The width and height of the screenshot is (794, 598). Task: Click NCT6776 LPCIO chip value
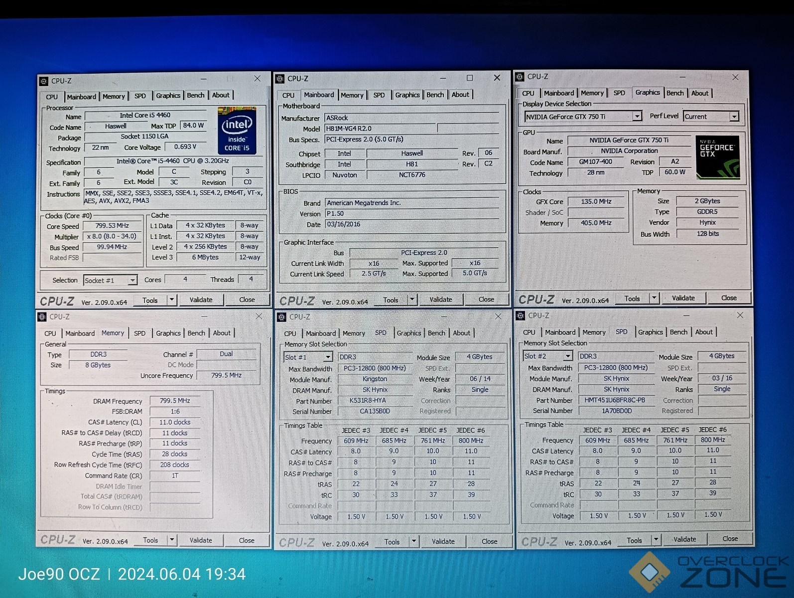(x=412, y=175)
